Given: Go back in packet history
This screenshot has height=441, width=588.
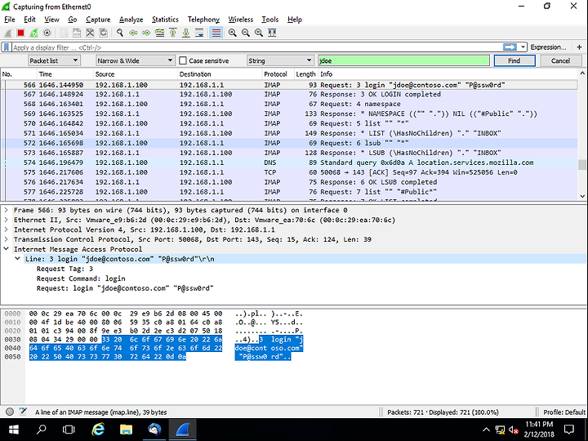Looking at the screenshot, I should tap(133, 33).
